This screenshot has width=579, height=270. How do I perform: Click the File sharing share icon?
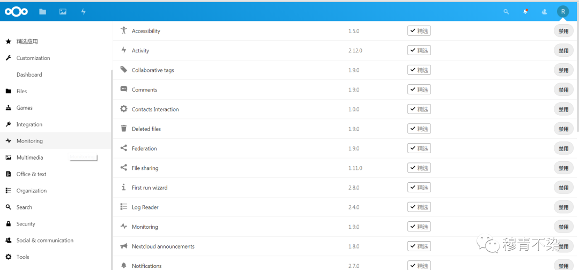[x=124, y=168]
